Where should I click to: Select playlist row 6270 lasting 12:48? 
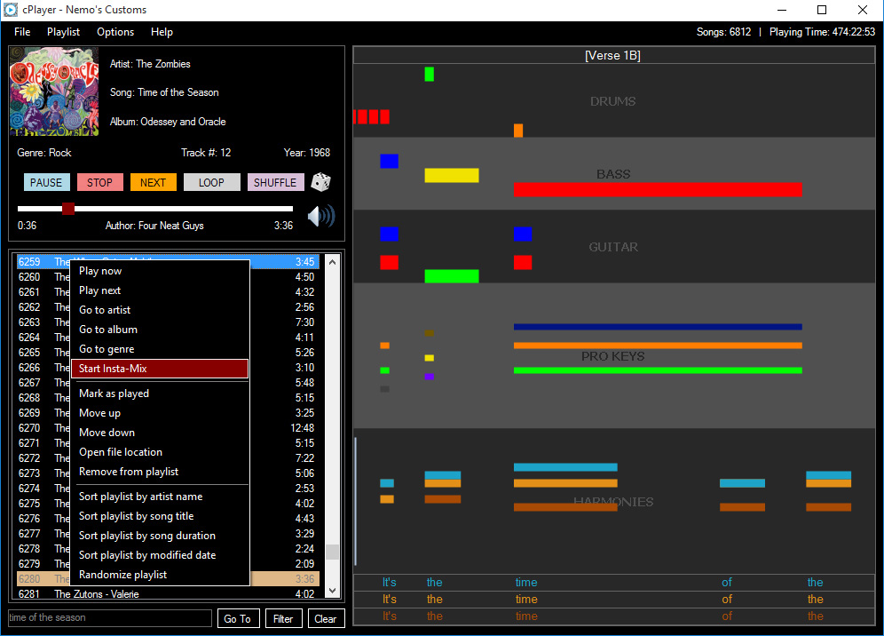point(168,428)
